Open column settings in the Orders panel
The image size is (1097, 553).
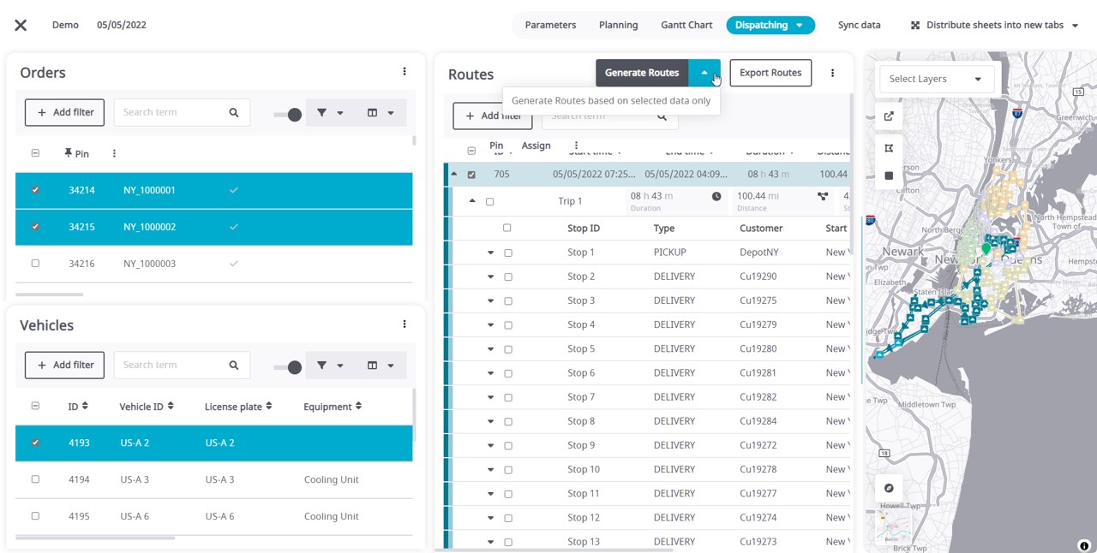point(374,112)
